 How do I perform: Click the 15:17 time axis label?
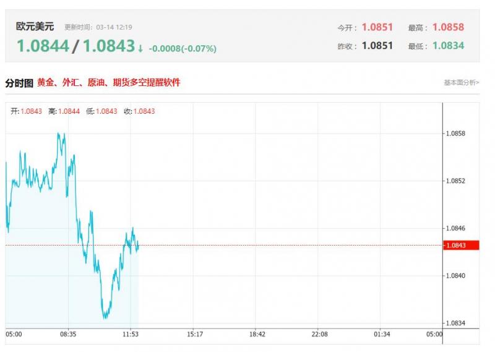(x=195, y=334)
